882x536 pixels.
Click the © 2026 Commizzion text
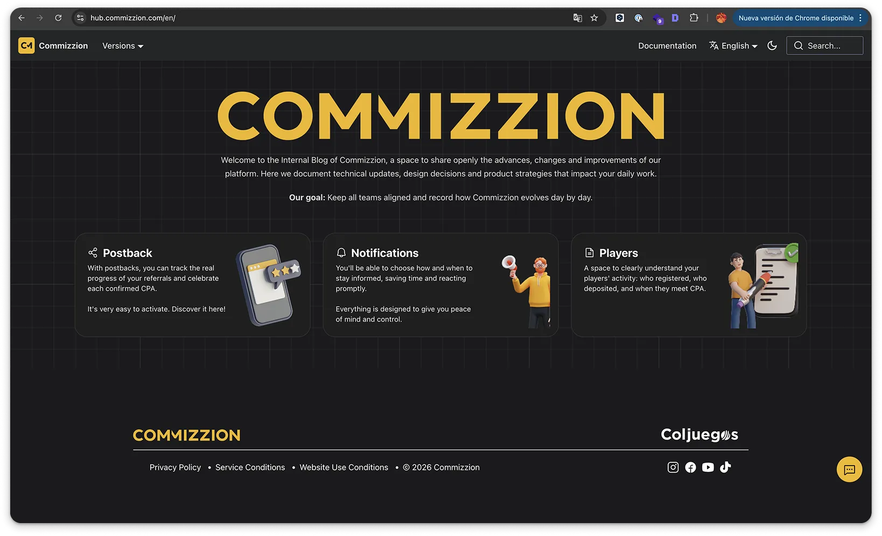[441, 467]
